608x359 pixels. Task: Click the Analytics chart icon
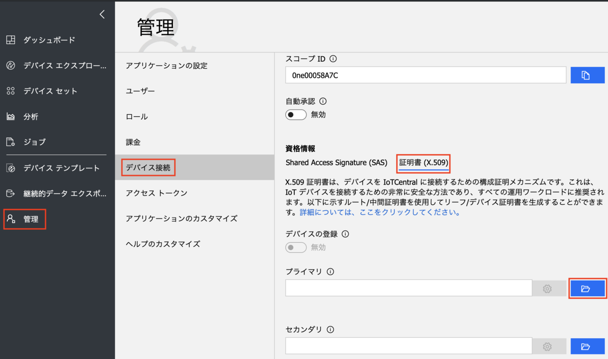pos(11,116)
